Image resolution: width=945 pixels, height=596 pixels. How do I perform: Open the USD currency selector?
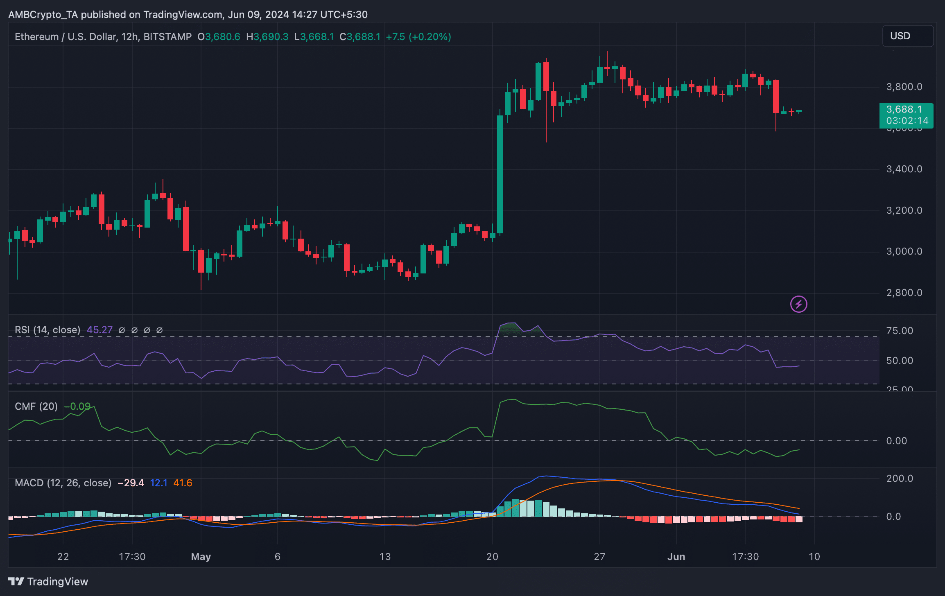pyautogui.click(x=907, y=36)
